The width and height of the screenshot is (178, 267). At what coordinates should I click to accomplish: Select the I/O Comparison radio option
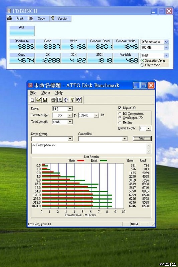click(120, 113)
